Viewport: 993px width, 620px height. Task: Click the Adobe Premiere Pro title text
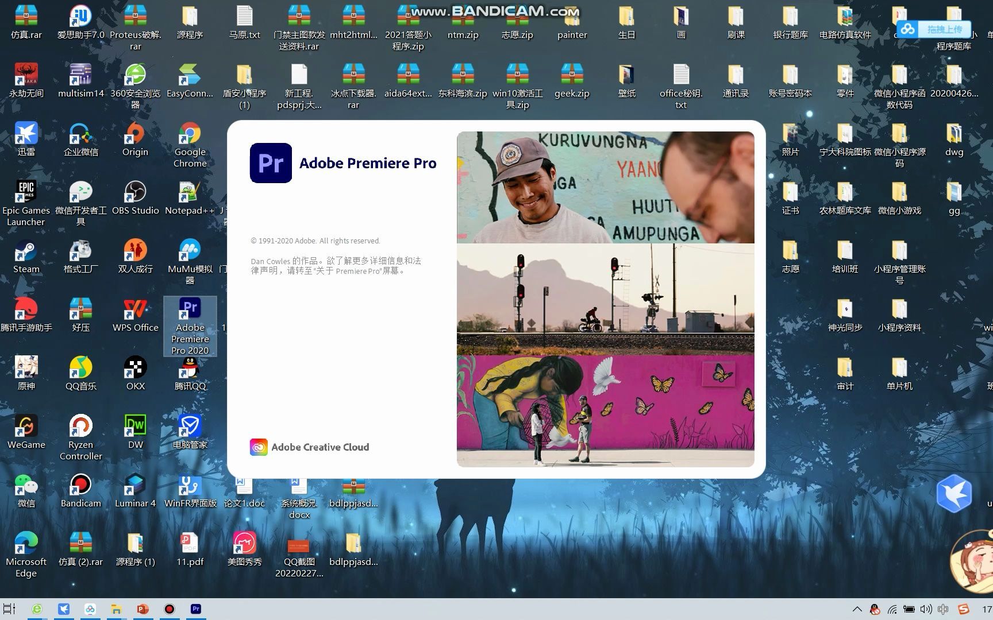[x=368, y=163]
